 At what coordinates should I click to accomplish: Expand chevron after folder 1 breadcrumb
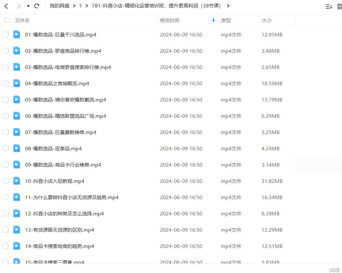87,6
